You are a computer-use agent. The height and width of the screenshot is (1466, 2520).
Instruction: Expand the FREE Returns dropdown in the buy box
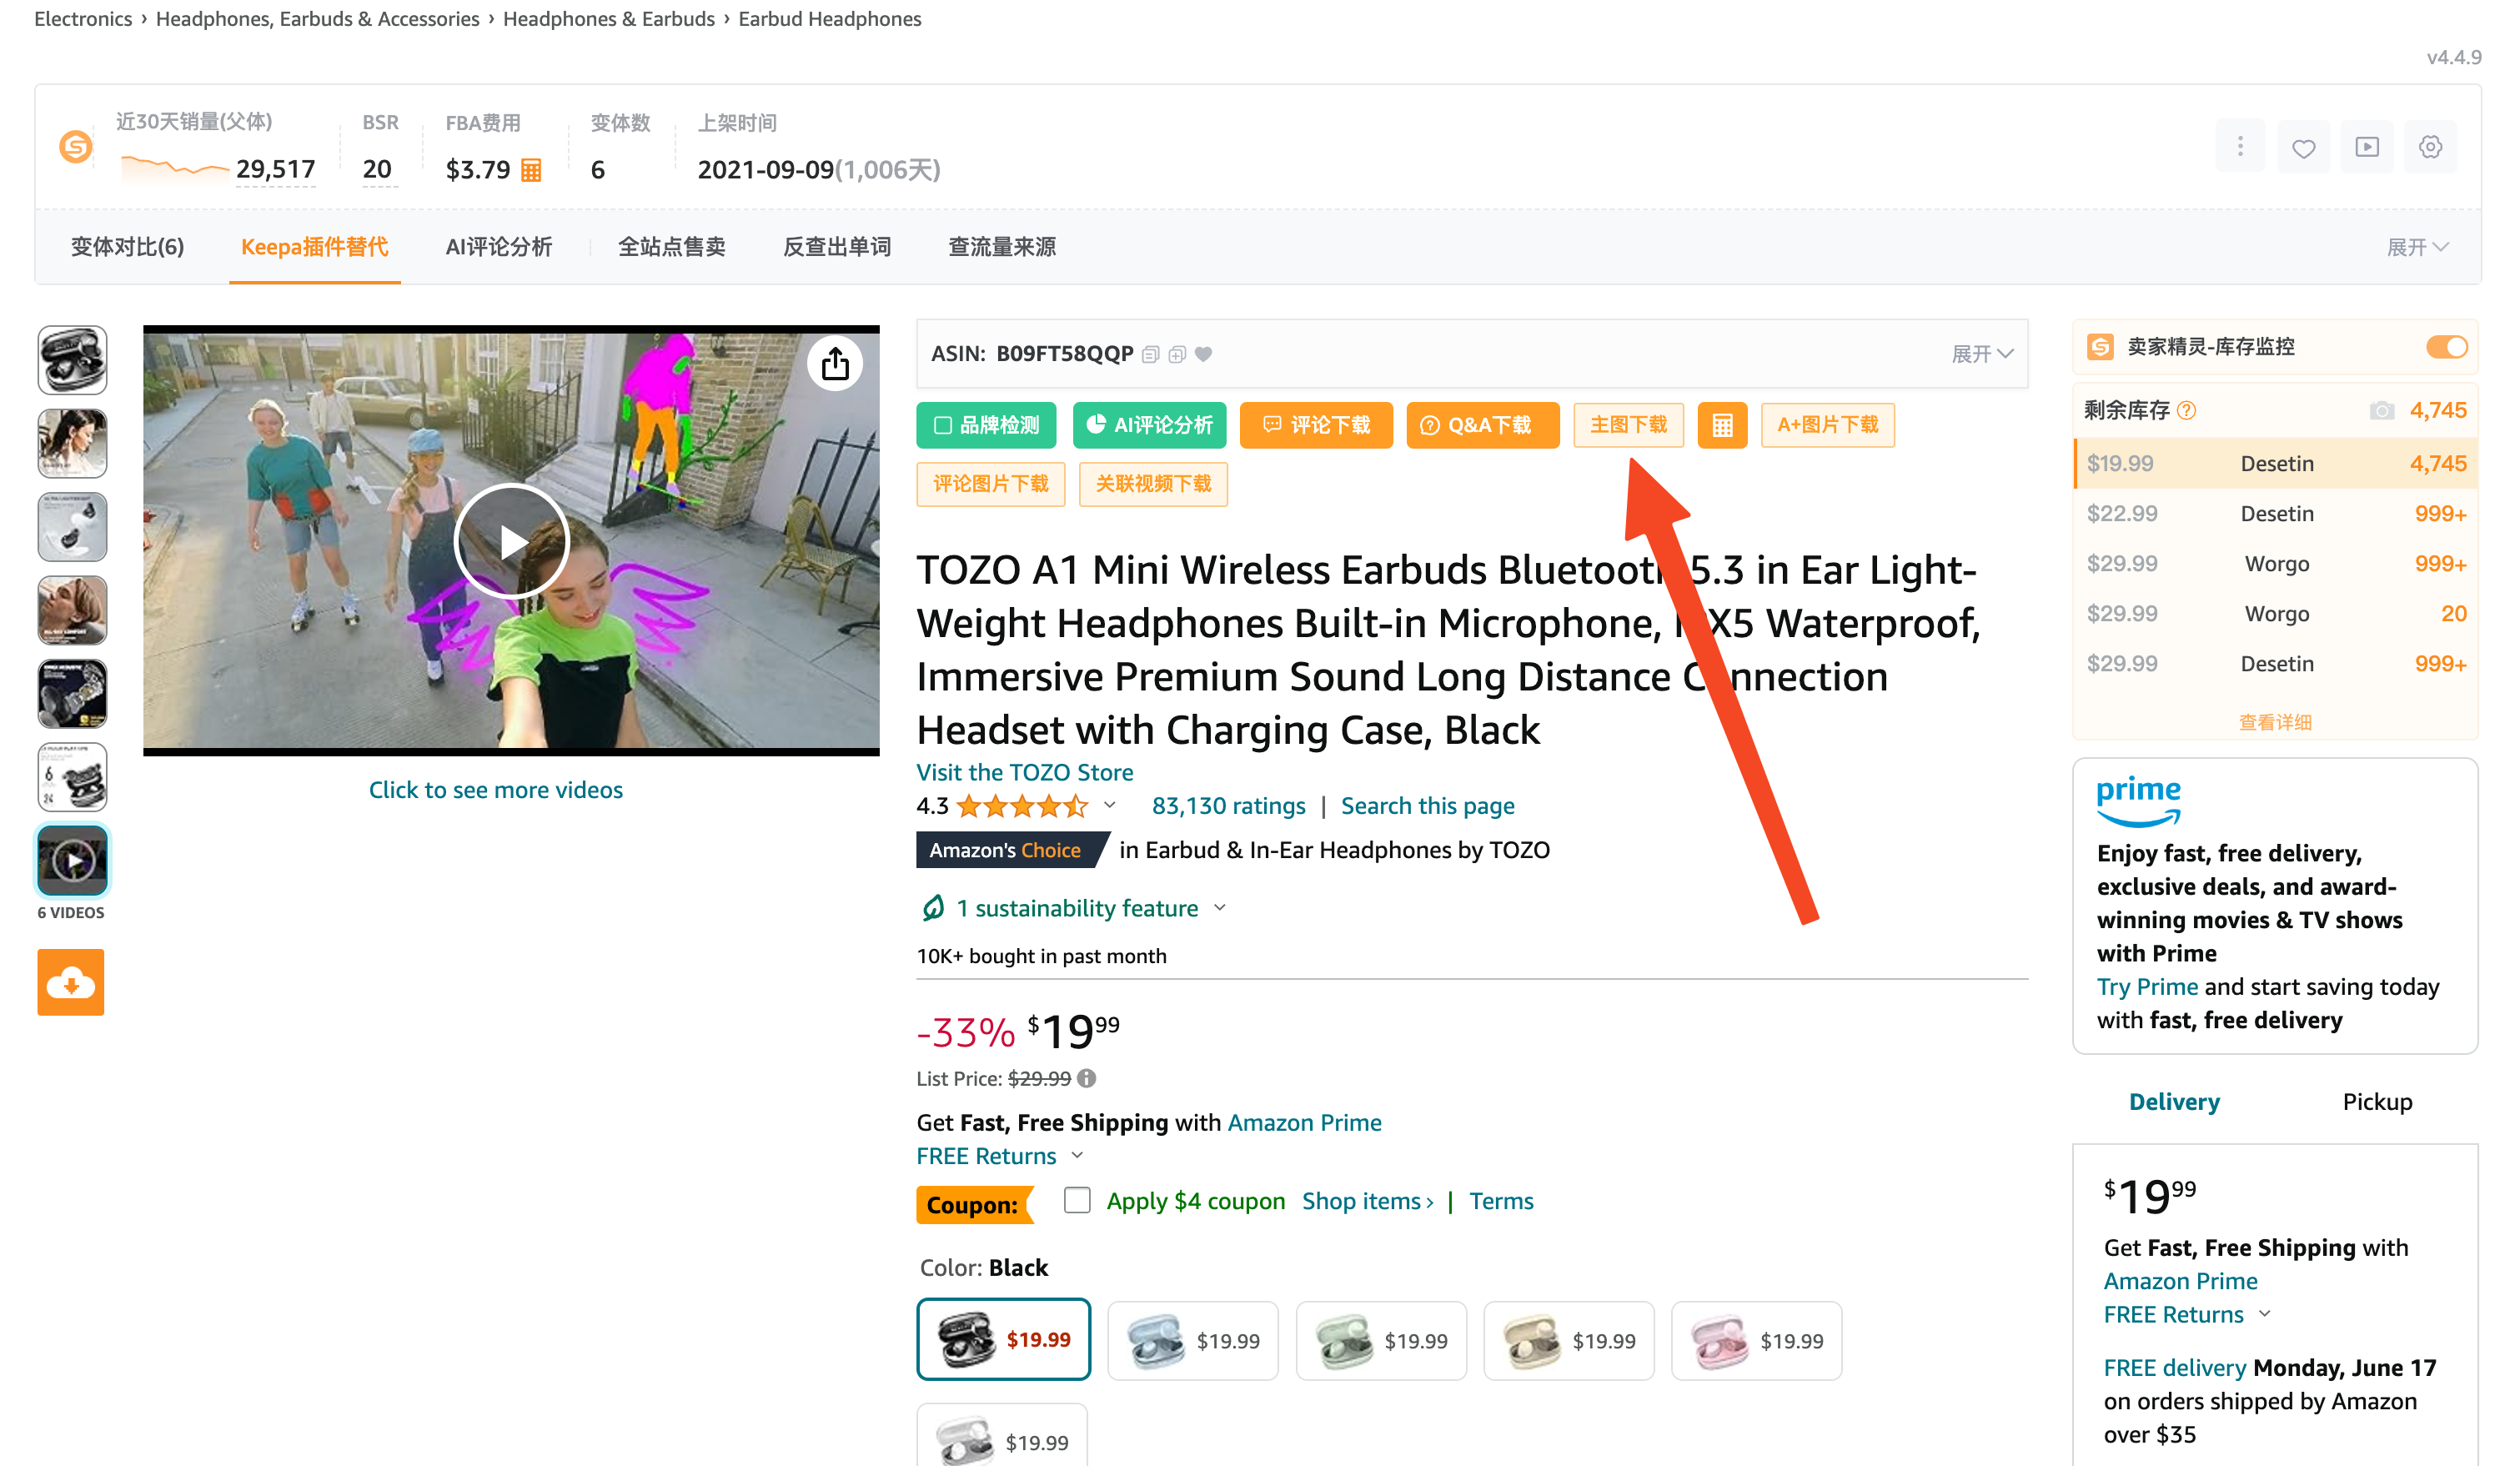point(2265,1314)
